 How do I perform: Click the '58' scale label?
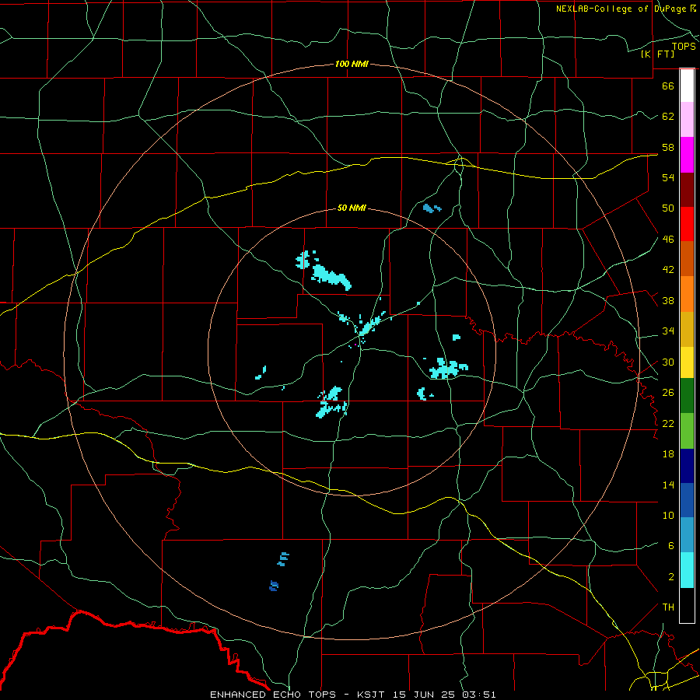tap(668, 147)
